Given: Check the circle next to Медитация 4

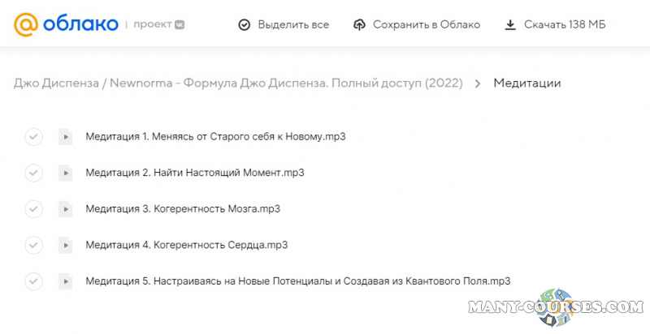Looking at the screenshot, I should point(33,245).
